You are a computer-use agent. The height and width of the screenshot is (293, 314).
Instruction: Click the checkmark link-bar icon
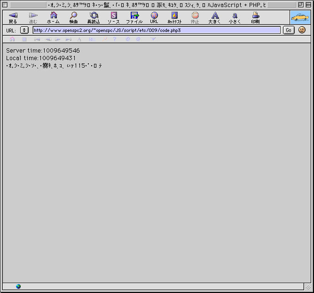153,39
